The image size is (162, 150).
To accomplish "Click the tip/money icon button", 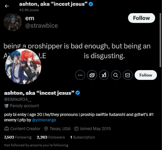I will pyautogui.click(x=92, y=75).
